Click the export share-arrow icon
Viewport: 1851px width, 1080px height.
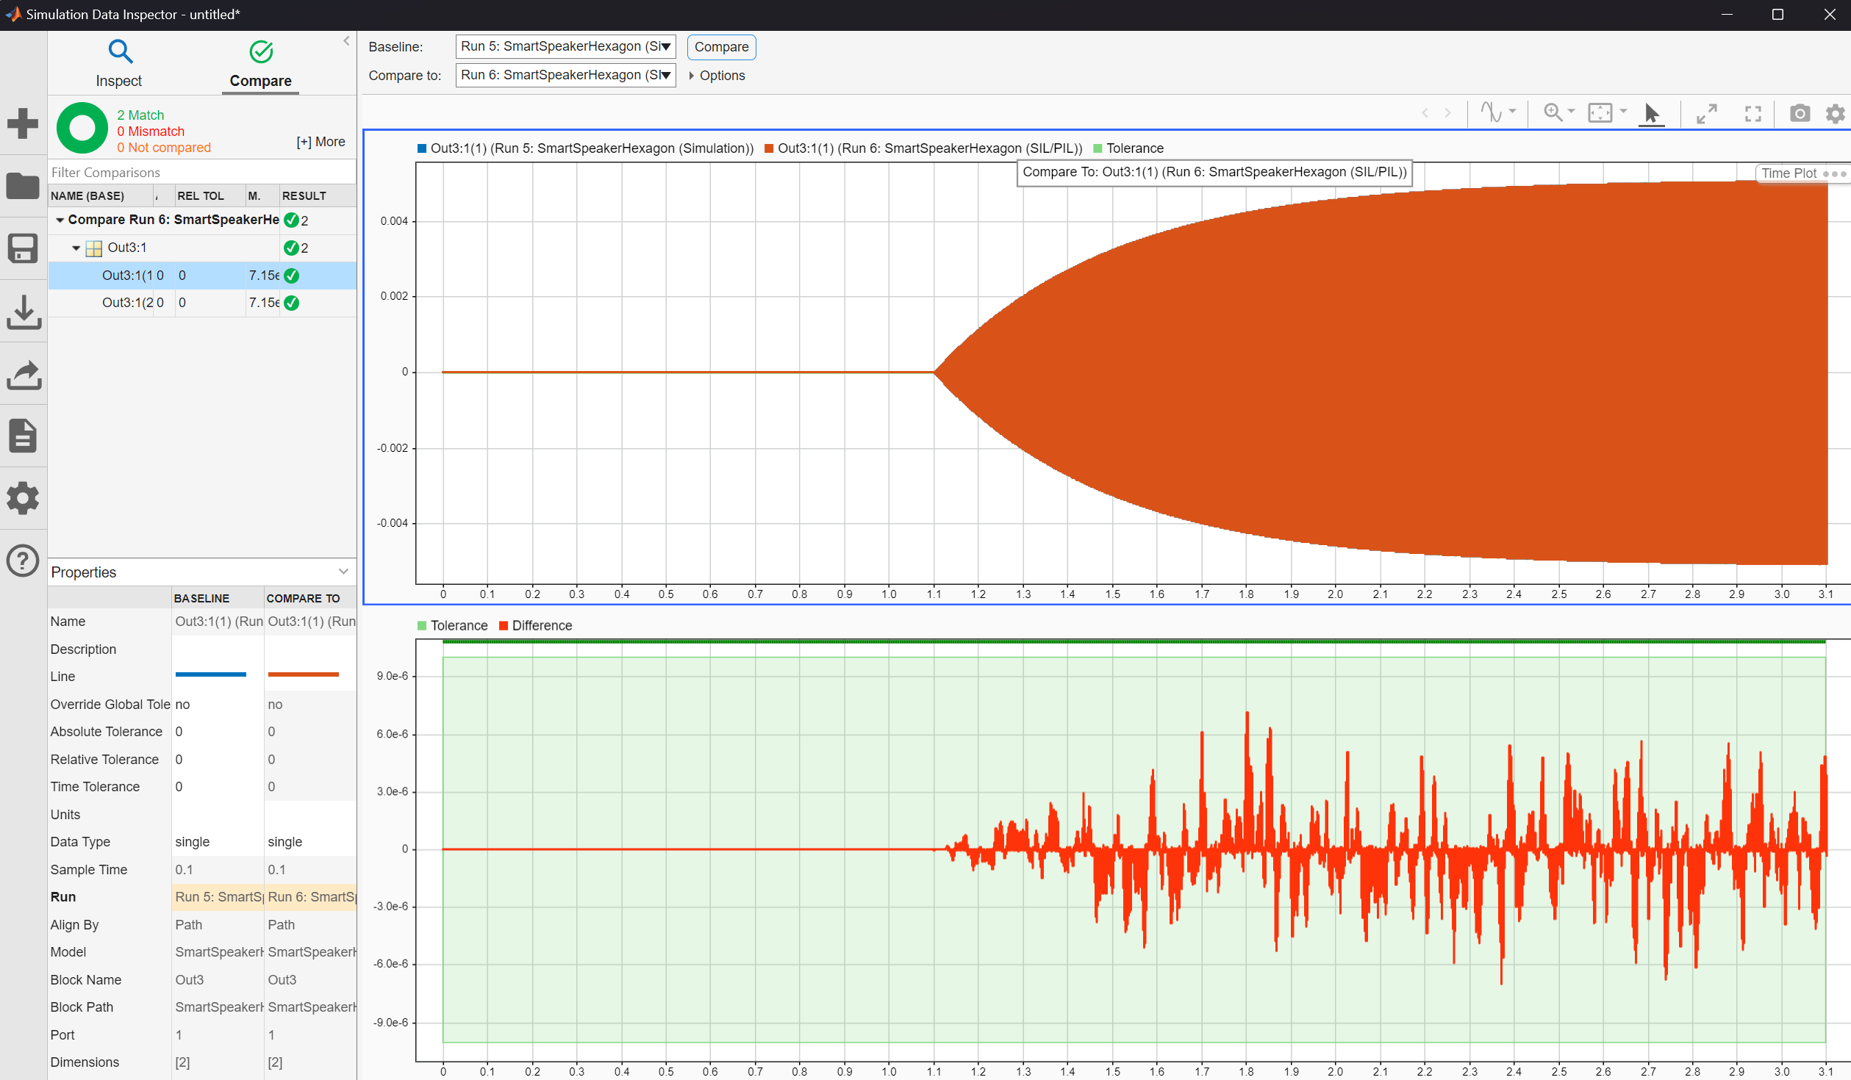[x=23, y=374]
